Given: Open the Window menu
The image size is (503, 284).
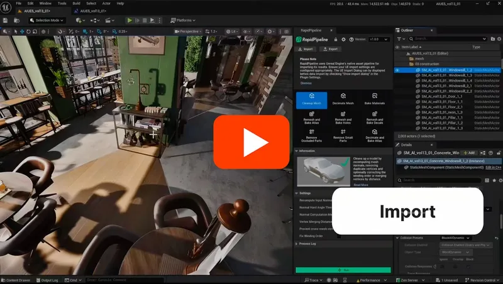Looking at the screenshot, I should pyautogui.click(x=45, y=3).
